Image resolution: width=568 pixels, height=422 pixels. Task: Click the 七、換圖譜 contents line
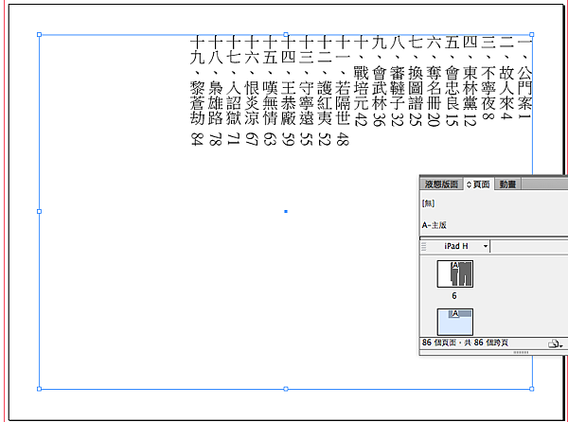(x=416, y=81)
